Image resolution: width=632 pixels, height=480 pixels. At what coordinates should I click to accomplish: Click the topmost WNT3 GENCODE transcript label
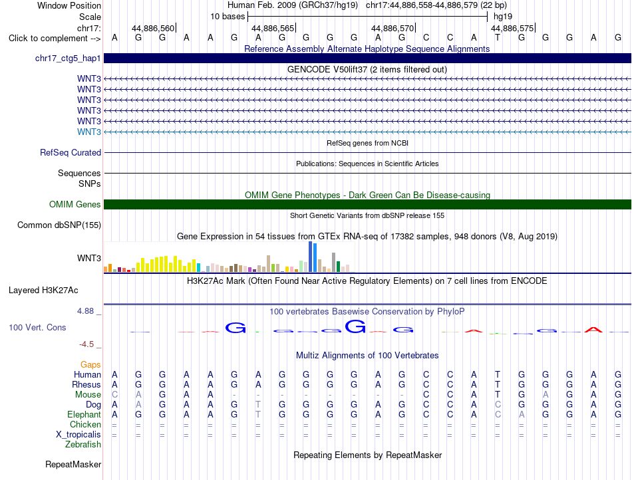[89, 78]
